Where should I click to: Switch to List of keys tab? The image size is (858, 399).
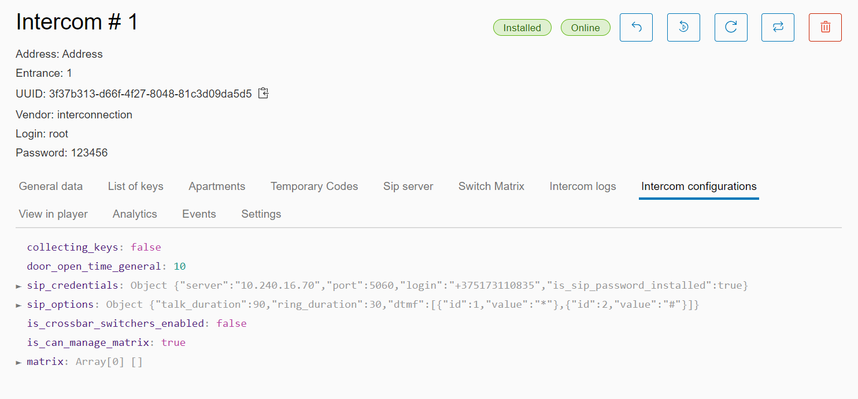[x=135, y=187]
